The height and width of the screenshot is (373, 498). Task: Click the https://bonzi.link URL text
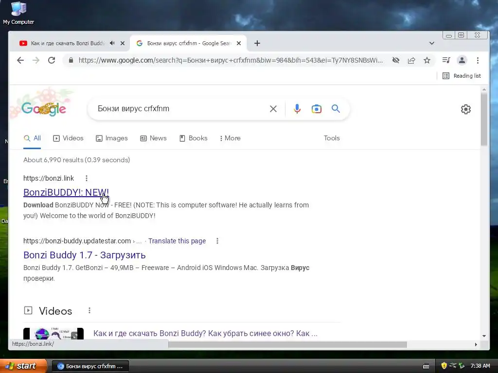click(x=49, y=178)
